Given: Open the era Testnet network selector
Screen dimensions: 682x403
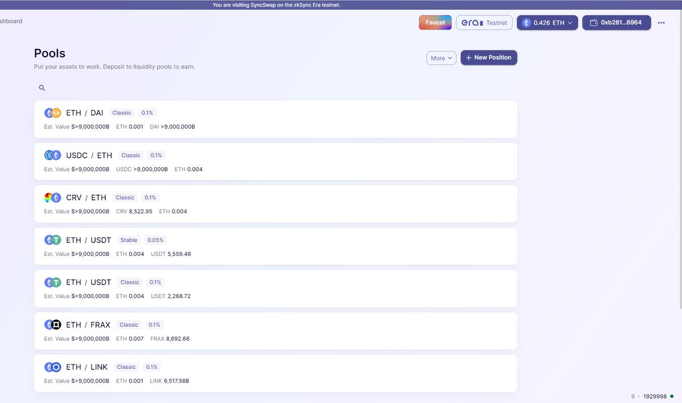Looking at the screenshot, I should click(x=484, y=23).
